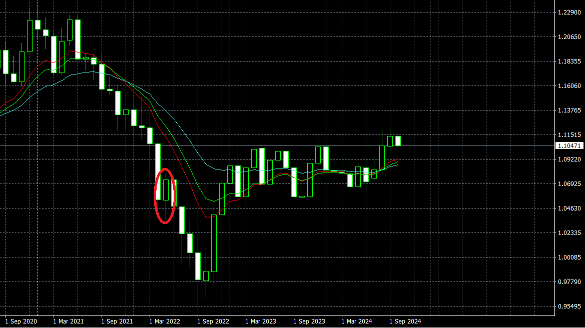Select the 0.95495 price axis value
This screenshot has width=585, height=328.
tap(569, 306)
